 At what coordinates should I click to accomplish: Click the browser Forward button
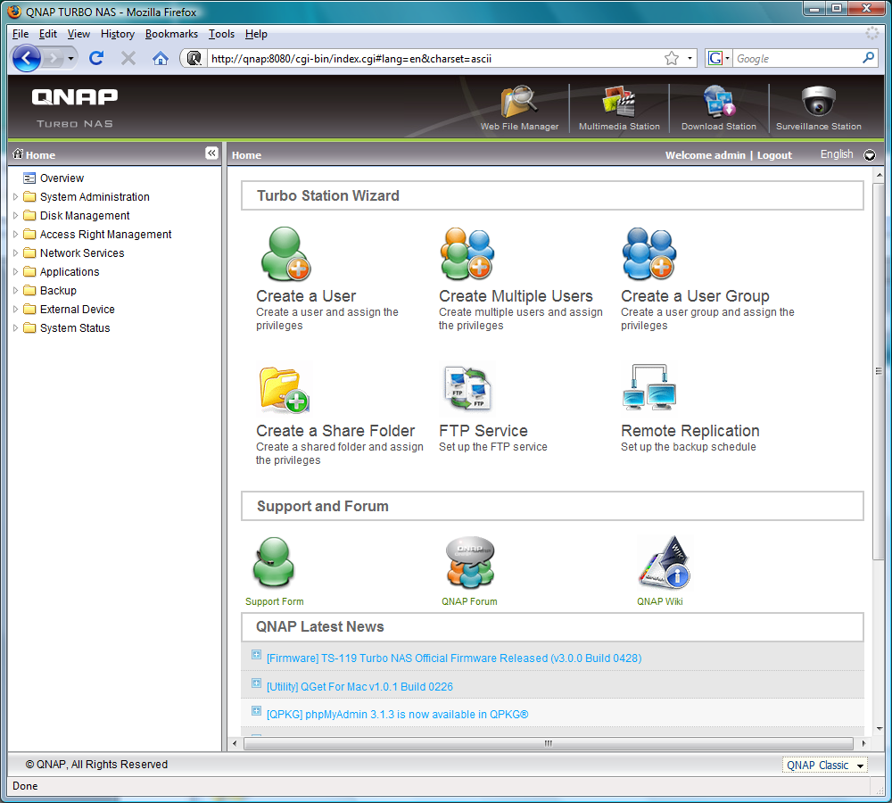53,58
